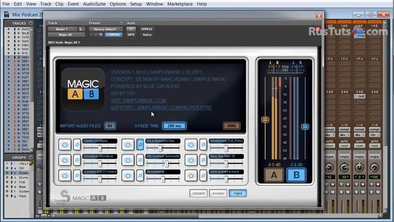Viewport: 394px width, 222px height.
Task: Click the third mixer channel's pan knob
Action: 360,168
